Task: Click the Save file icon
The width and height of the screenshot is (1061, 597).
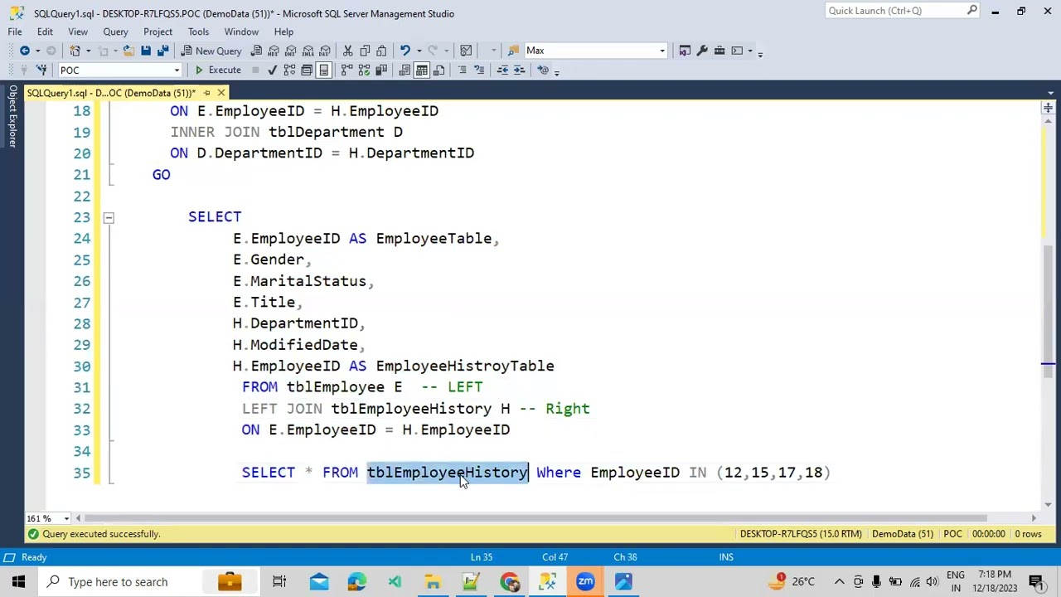Action: coord(145,51)
